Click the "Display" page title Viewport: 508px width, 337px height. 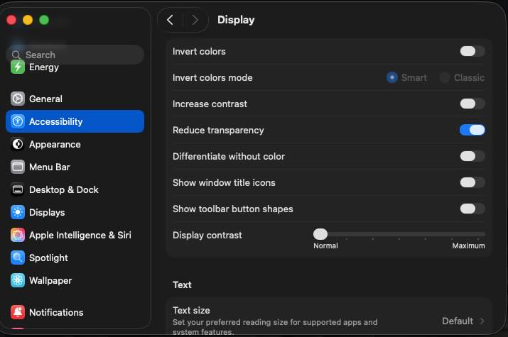click(x=236, y=20)
